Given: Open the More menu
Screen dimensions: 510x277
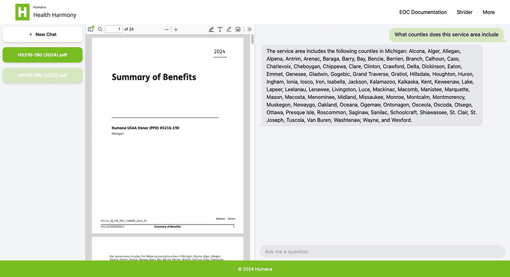Looking at the screenshot, I should click(489, 12).
